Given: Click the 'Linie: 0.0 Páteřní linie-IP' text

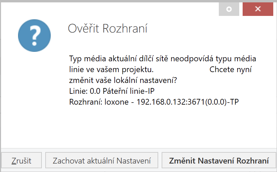Looking at the screenshot, I should [112, 91].
